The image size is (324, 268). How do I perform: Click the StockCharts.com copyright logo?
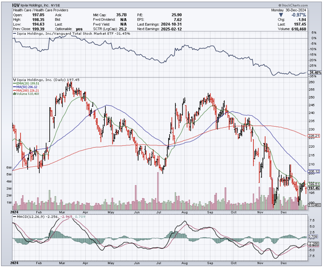click(x=293, y=5)
